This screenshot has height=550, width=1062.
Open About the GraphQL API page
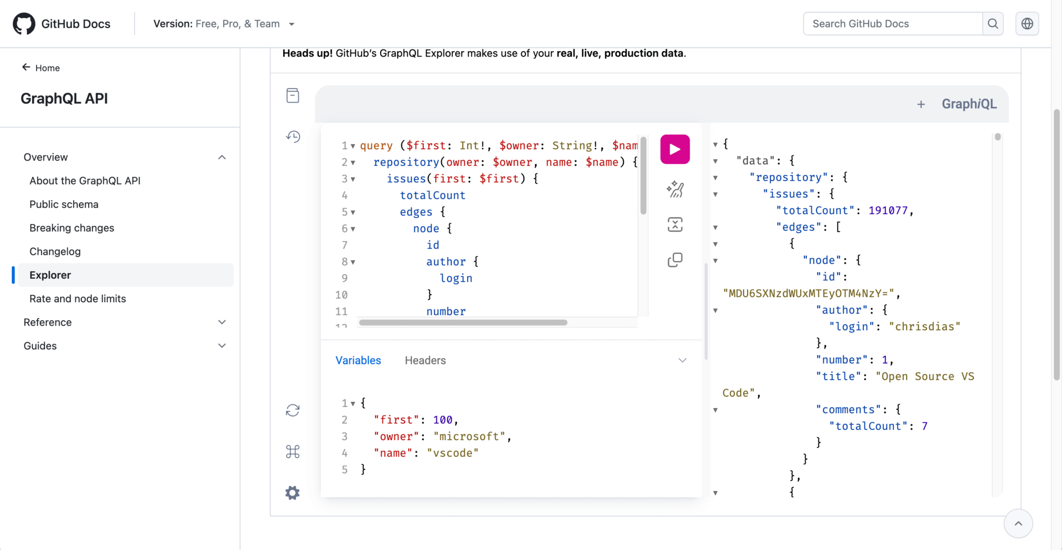click(85, 180)
